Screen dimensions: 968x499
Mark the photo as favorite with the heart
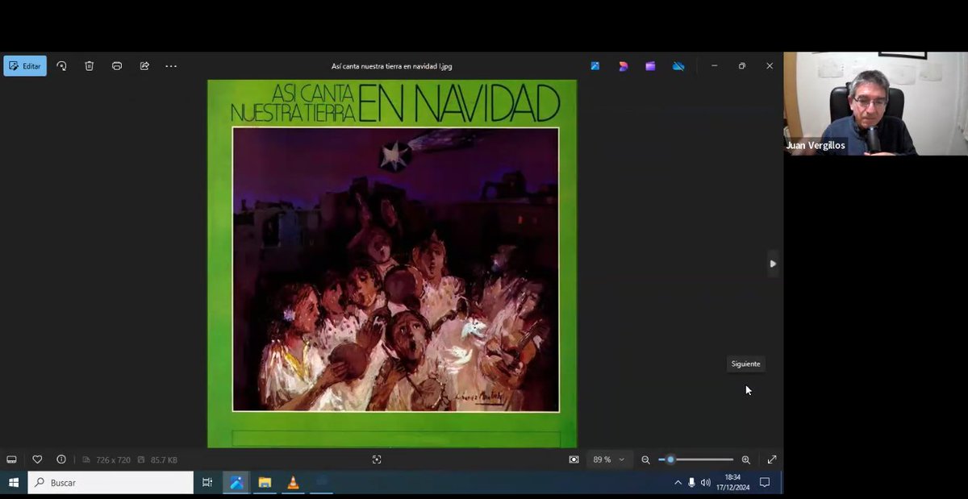pyautogui.click(x=37, y=459)
